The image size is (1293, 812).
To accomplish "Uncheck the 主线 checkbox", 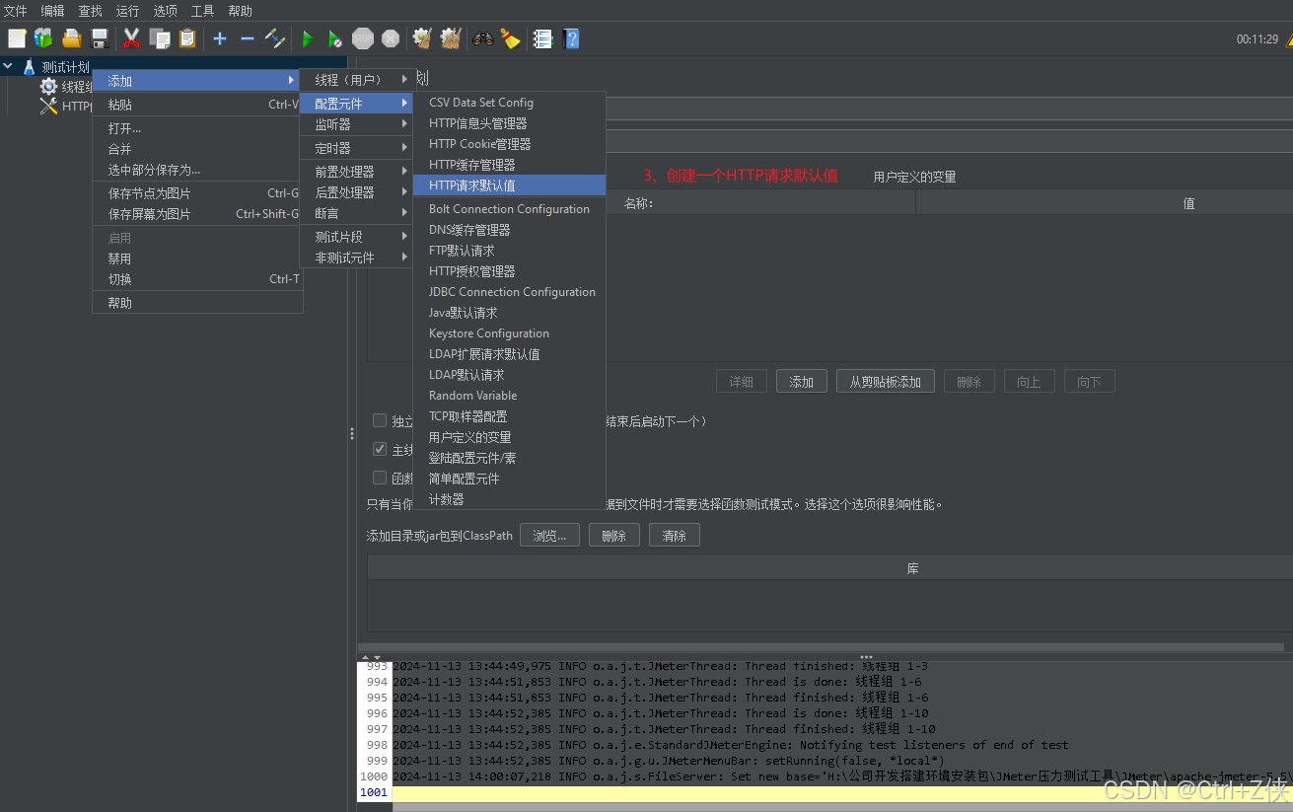I will [x=380, y=449].
